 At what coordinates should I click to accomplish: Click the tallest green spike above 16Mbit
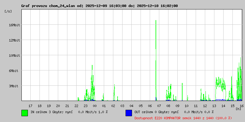156,60
